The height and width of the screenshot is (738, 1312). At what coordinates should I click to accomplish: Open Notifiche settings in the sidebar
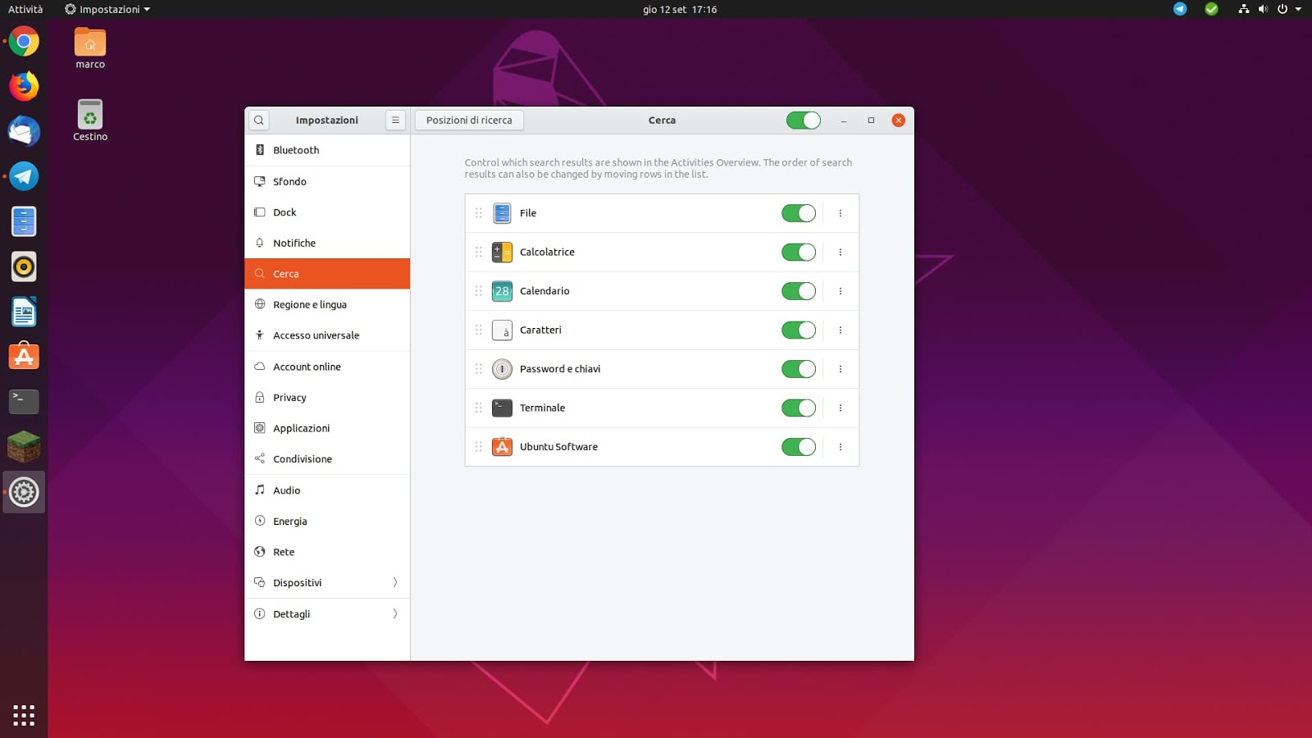(327, 243)
